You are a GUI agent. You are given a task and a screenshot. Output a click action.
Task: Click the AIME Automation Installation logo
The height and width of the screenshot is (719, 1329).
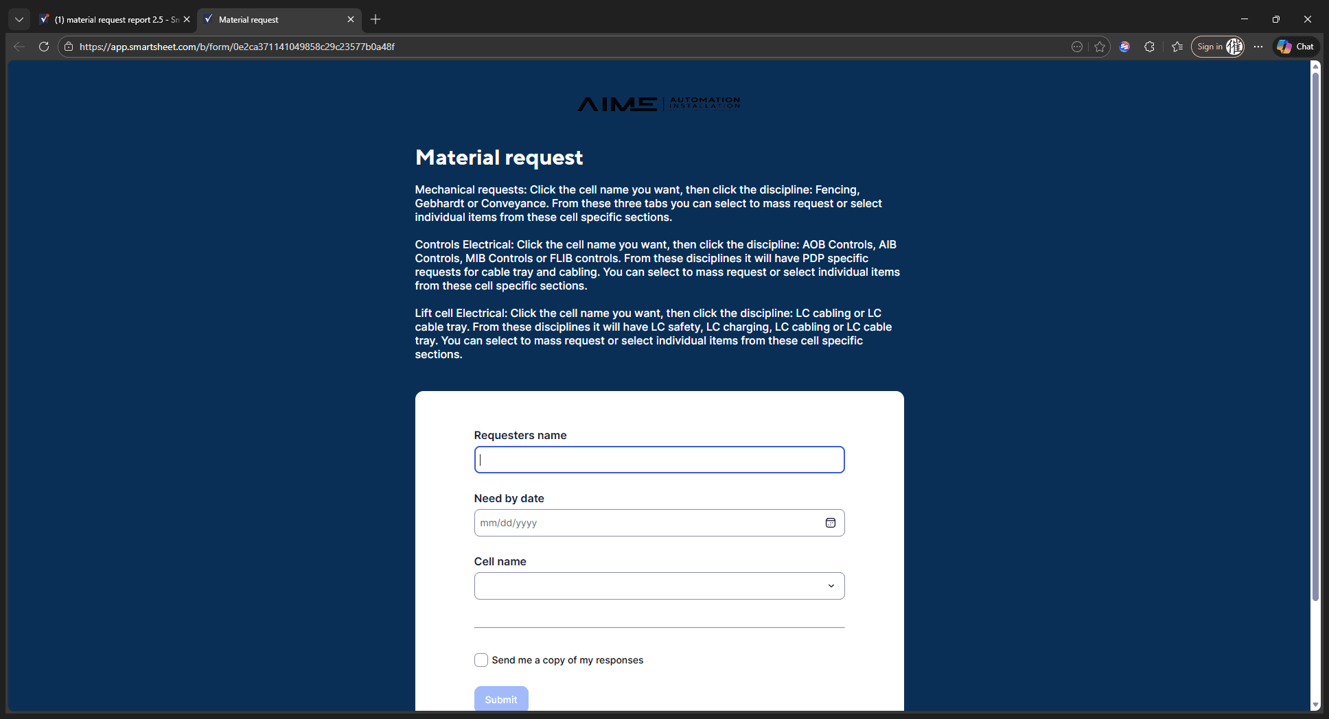(x=659, y=104)
